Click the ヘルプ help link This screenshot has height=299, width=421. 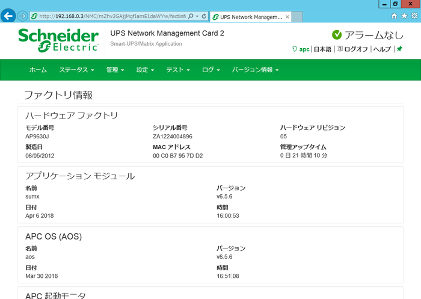pos(382,49)
